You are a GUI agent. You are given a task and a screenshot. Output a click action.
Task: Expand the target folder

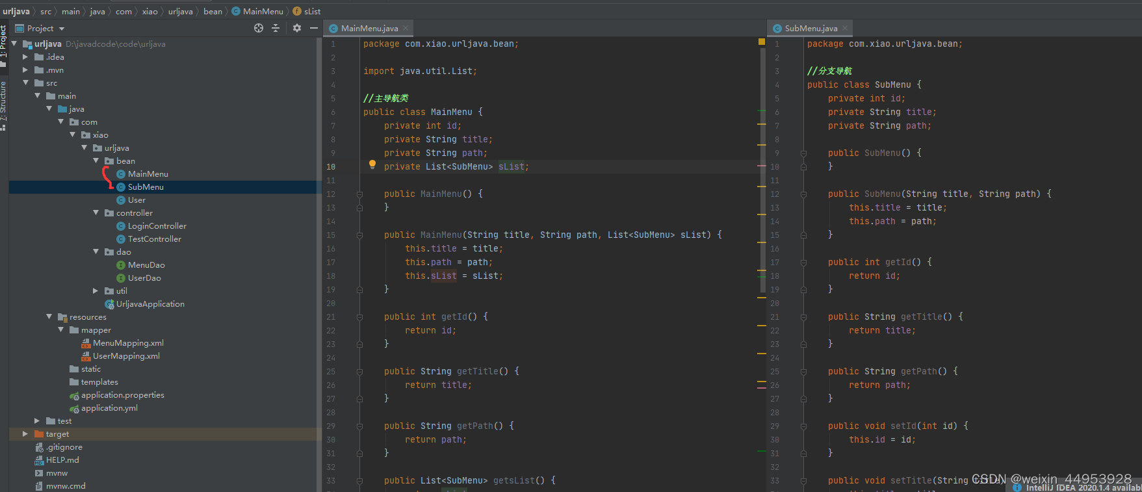(25, 434)
